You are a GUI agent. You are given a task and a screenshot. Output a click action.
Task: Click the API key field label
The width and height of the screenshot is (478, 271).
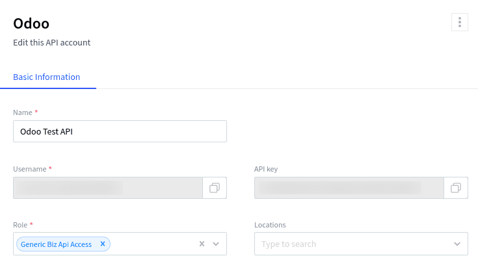click(x=266, y=169)
